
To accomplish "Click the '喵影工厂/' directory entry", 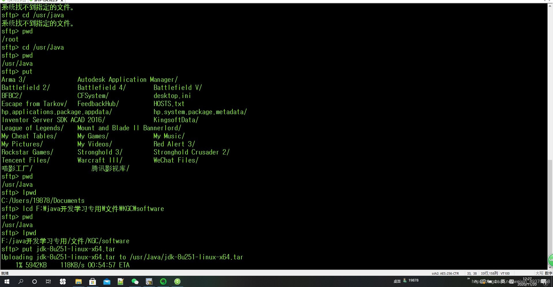I will [x=17, y=168].
